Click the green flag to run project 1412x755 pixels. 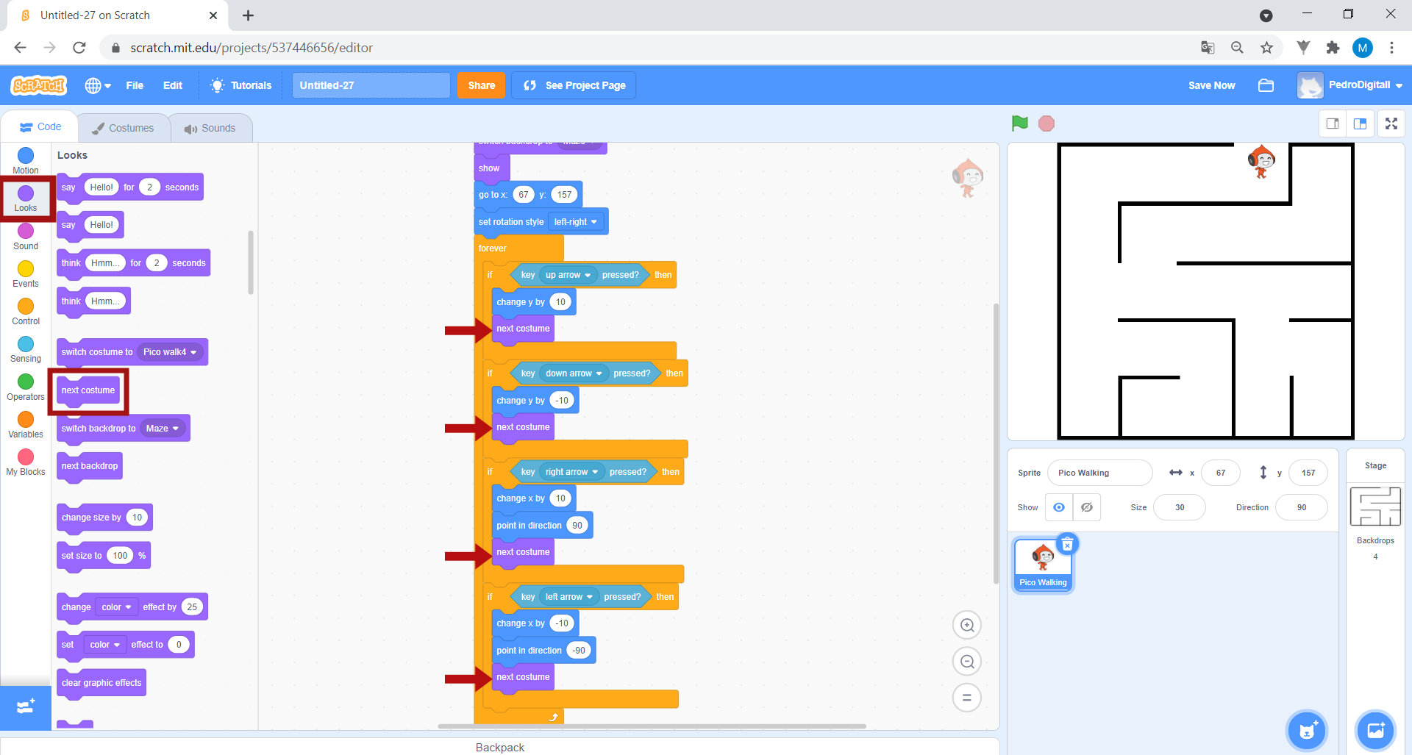coord(1019,124)
